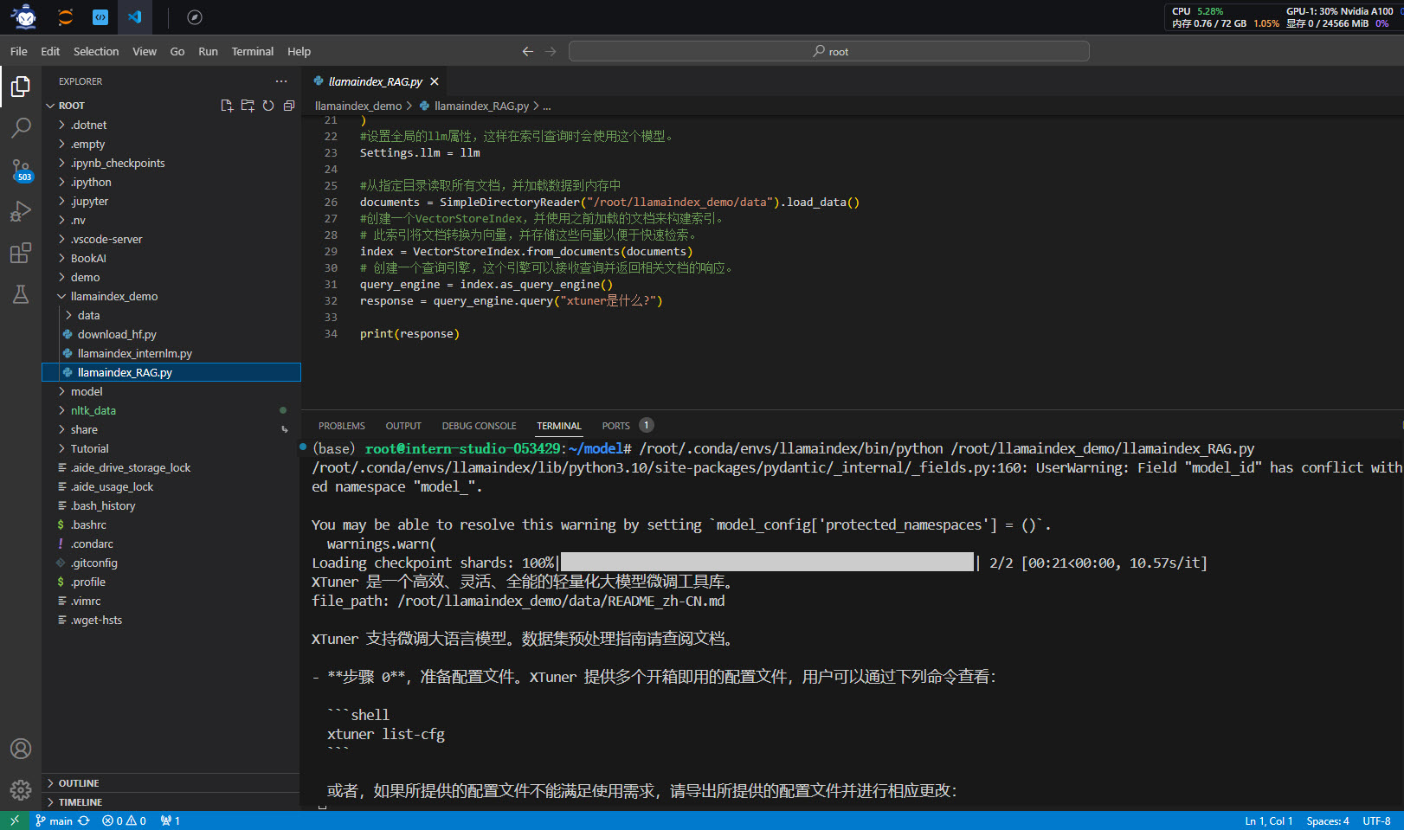Click the command center search box
The width and height of the screenshot is (1404, 830).
coord(829,52)
